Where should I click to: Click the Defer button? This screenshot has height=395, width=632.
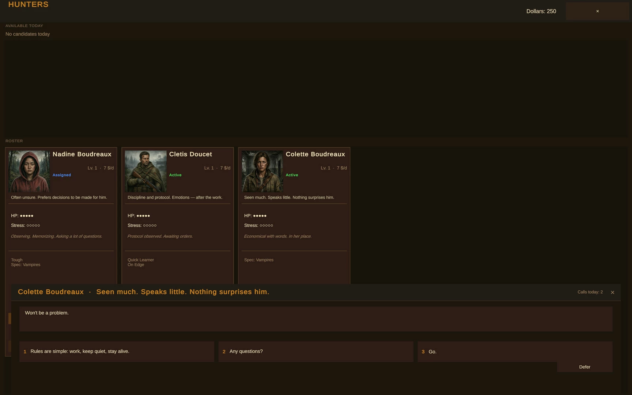point(584,367)
